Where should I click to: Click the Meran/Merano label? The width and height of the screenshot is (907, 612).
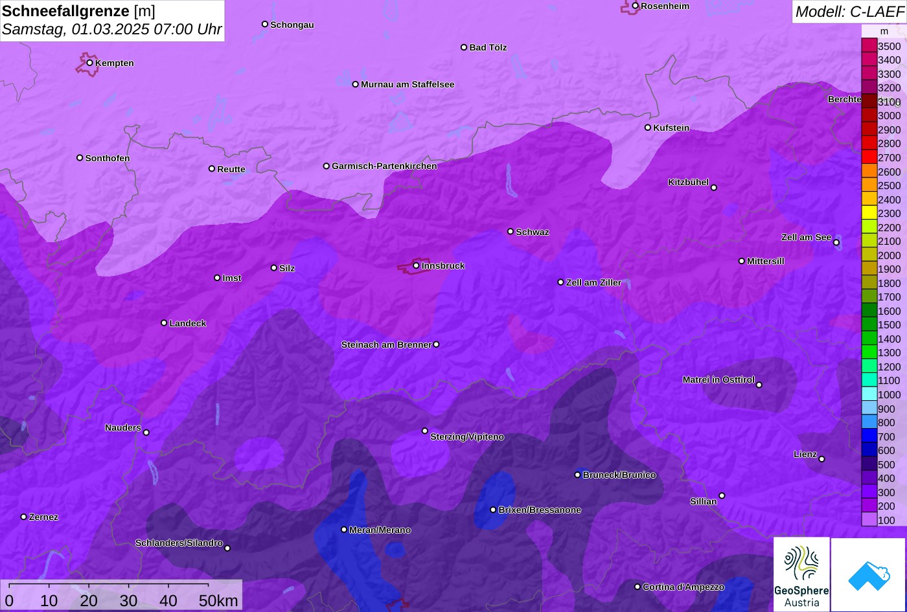[x=380, y=530]
